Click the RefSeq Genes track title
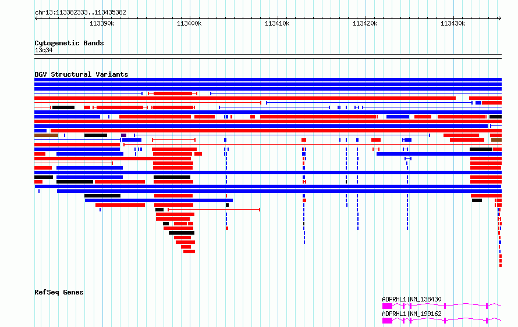This screenshot has height=327, width=518. 59,292
